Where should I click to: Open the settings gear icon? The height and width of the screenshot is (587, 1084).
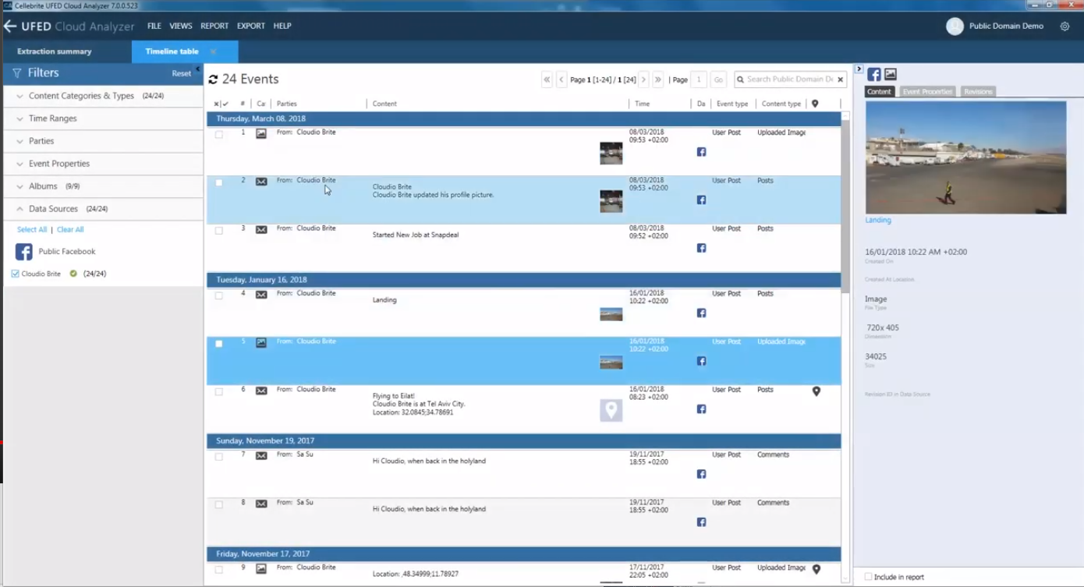1065,27
